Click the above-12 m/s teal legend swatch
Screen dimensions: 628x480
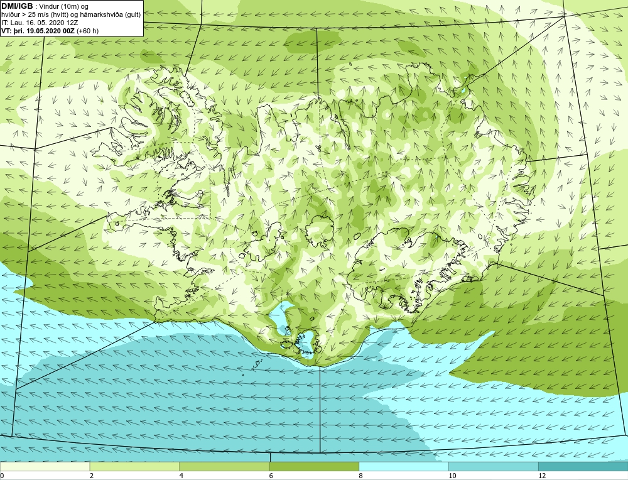pos(583,466)
